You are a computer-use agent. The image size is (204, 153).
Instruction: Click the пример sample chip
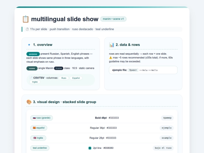167,118
